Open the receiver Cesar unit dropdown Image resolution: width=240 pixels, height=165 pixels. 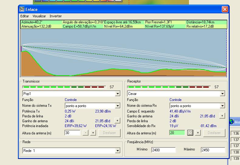(222, 94)
